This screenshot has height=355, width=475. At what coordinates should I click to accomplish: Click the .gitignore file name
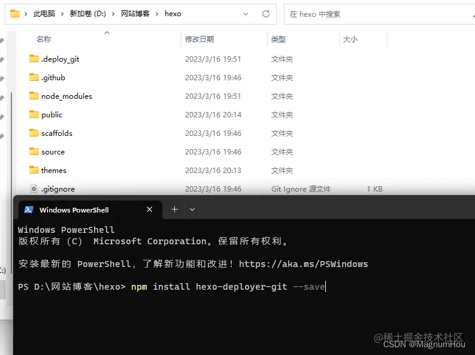(58, 189)
